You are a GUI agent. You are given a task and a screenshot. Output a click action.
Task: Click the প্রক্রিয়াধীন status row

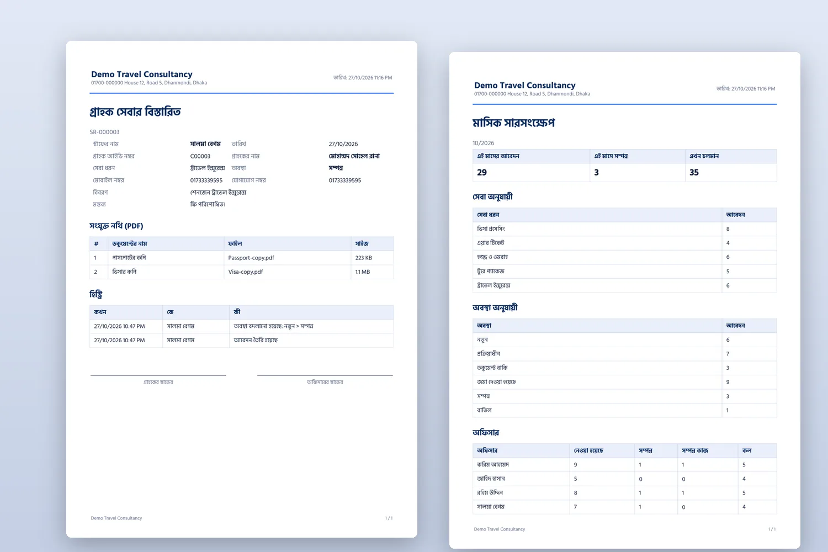(624, 354)
